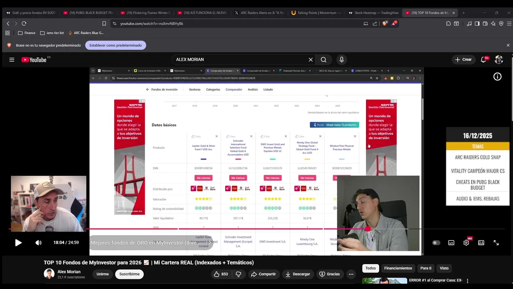The height and width of the screenshot is (289, 513).
Task: Open the Finance bookmarks folder
Action: (x=27, y=33)
